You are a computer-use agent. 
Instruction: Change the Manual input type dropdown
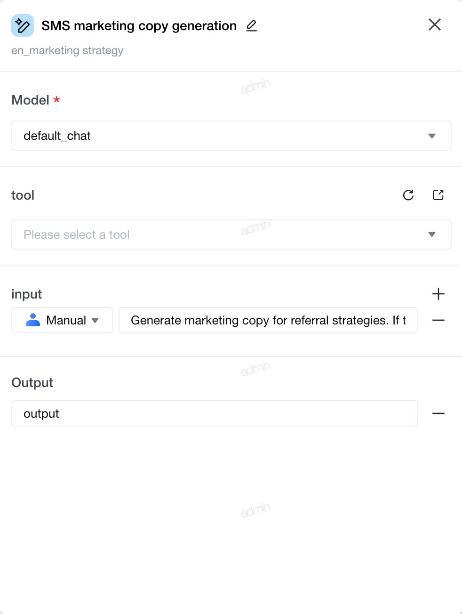[62, 320]
